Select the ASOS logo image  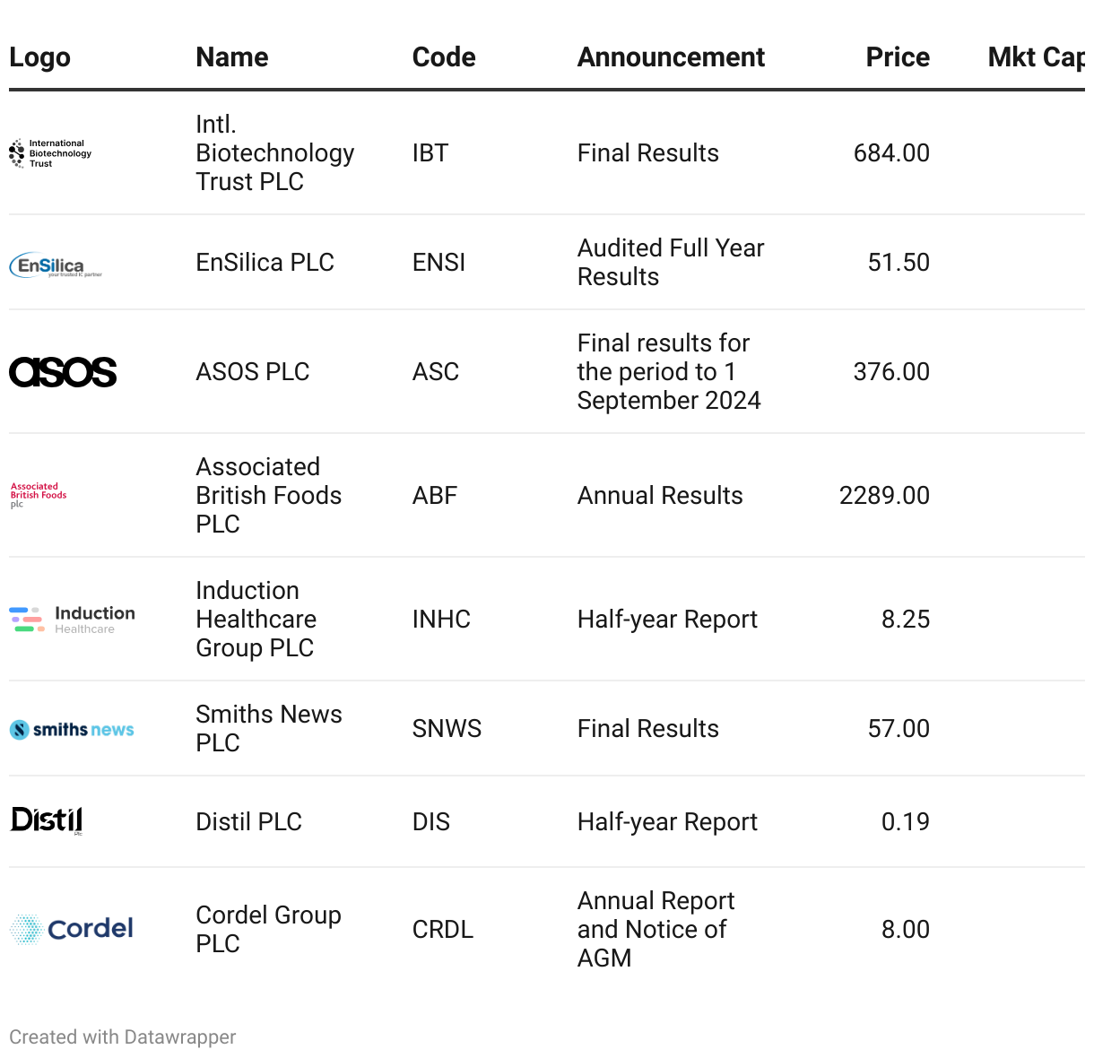63,372
